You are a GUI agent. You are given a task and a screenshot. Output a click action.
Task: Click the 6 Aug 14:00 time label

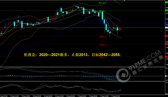click(59, 96)
